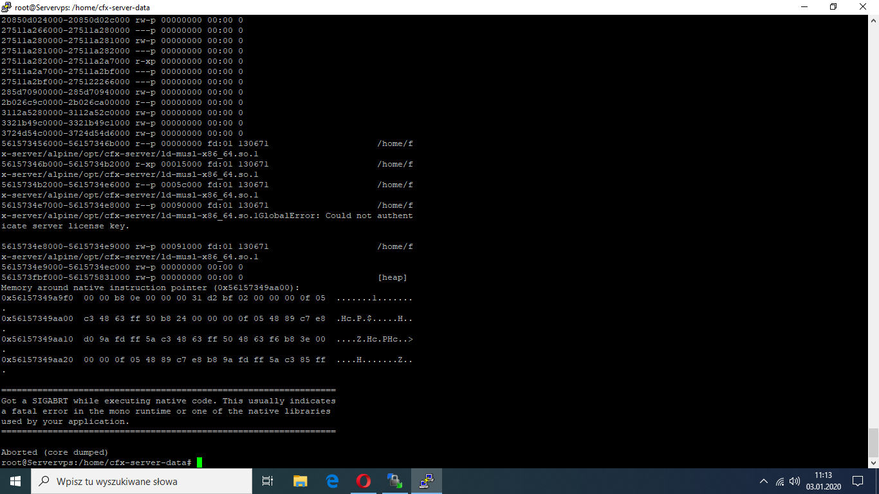Click the title 'root@Servervps: /home/cfx-server-data'
This screenshot has width=879, height=494.
(x=84, y=8)
